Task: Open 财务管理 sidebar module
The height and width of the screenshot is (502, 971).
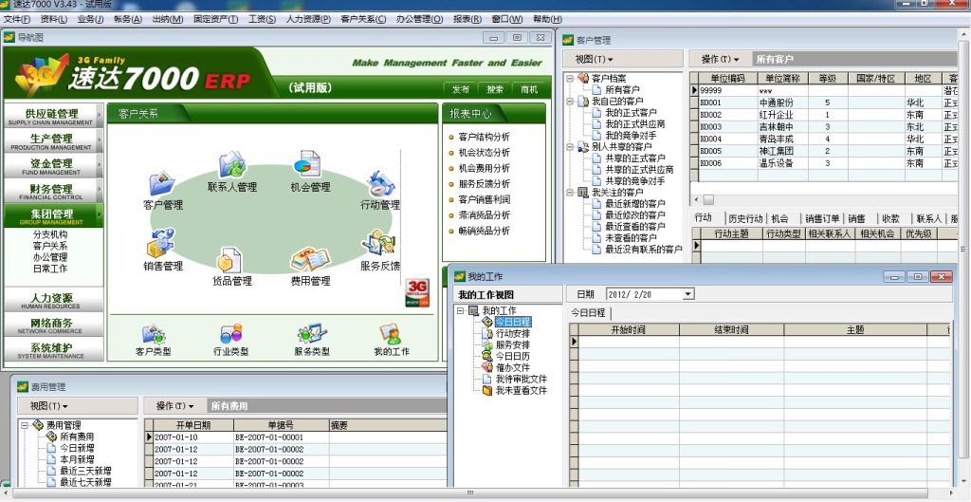Action: tap(51, 191)
